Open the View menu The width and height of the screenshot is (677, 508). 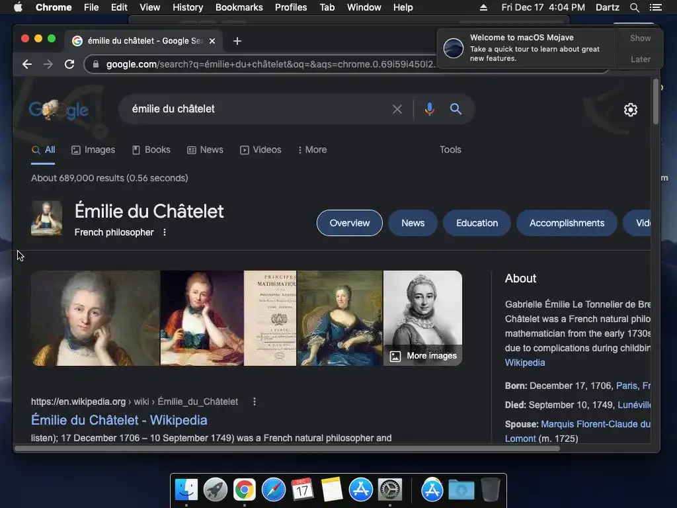pyautogui.click(x=150, y=7)
